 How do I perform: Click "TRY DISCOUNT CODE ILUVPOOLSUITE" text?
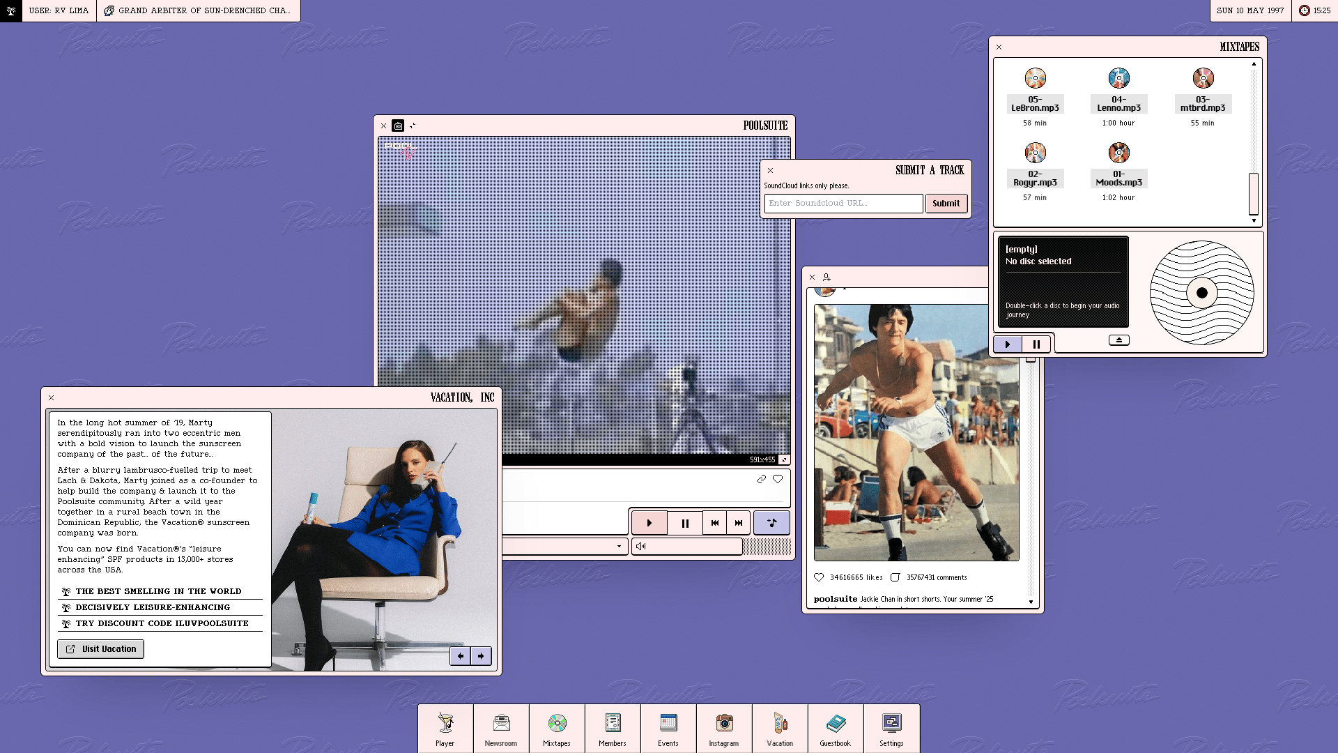[x=162, y=623]
